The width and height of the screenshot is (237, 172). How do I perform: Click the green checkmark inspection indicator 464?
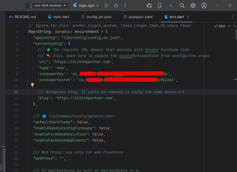click(x=219, y=26)
